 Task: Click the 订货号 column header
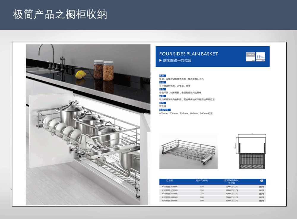tap(169, 181)
